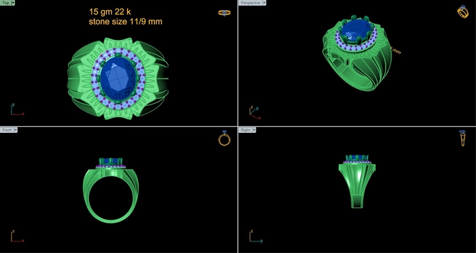Activate the Top viewport title tab
The height and width of the screenshot is (253, 476).
click(5, 3)
